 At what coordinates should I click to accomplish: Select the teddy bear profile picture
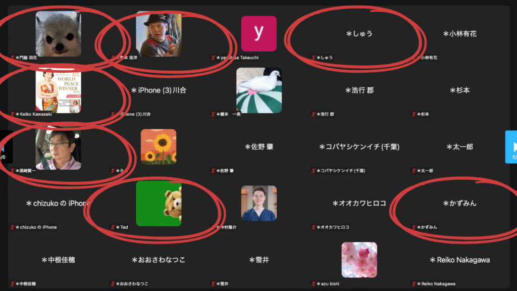159,203
